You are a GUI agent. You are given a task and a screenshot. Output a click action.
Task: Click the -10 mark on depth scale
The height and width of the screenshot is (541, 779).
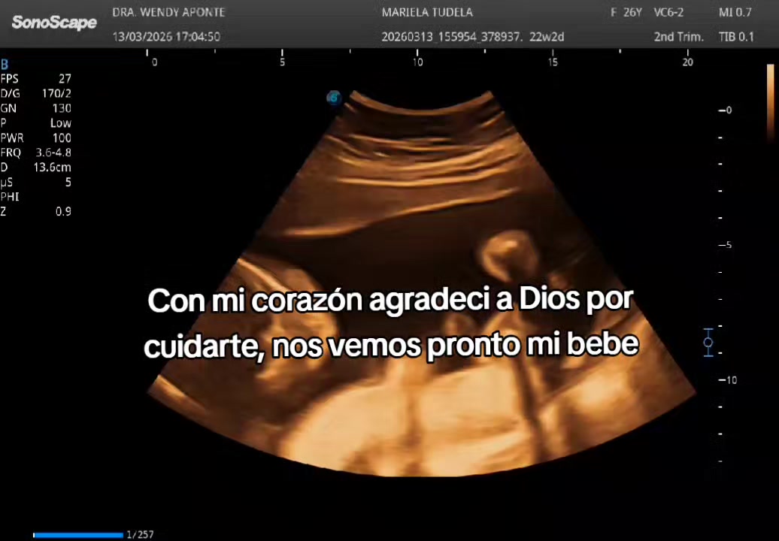point(728,380)
